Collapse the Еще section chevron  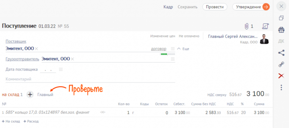pyautogui.click(x=178, y=49)
